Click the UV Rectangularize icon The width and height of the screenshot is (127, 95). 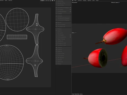click(56, 37)
